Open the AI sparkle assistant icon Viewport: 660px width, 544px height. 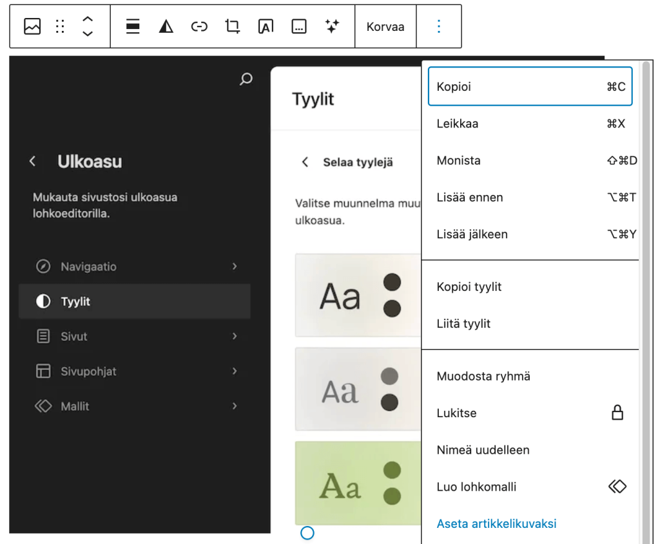point(332,26)
